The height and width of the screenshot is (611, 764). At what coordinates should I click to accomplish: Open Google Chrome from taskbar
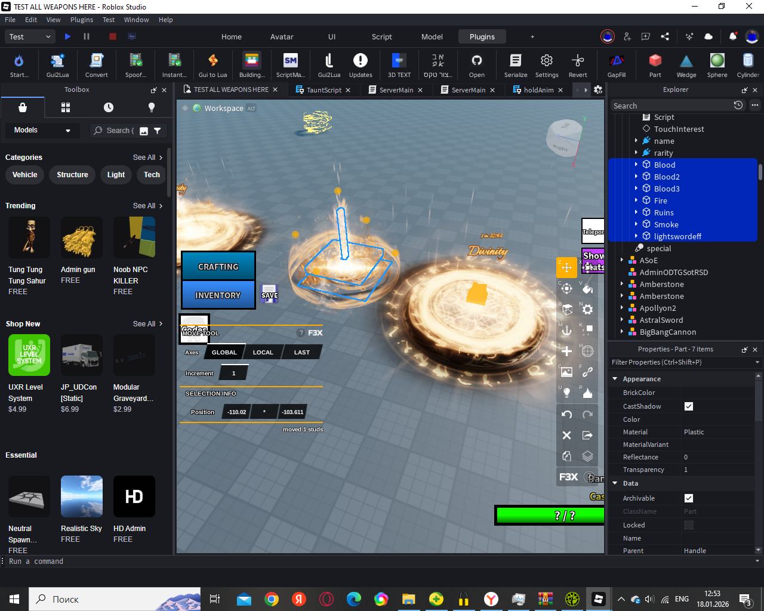(272, 599)
